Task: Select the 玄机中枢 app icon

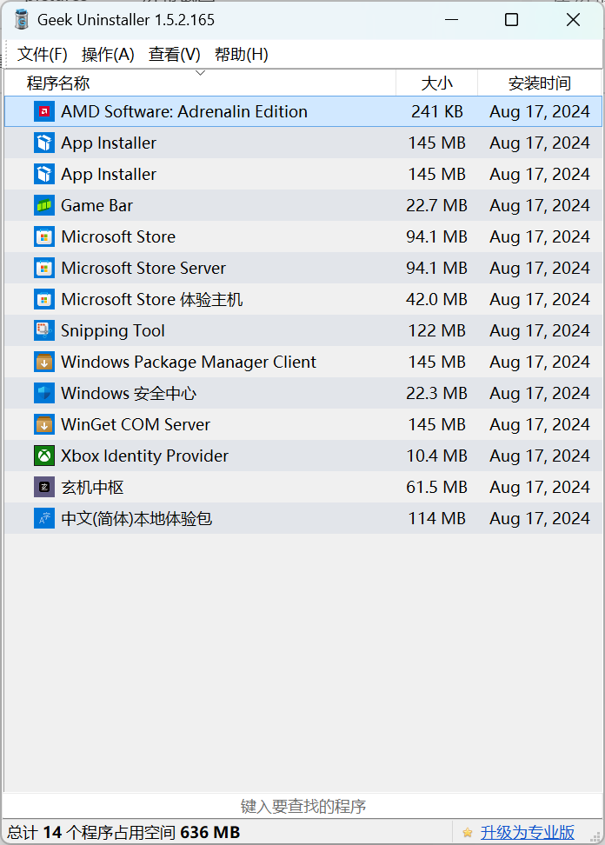Action: 44,487
